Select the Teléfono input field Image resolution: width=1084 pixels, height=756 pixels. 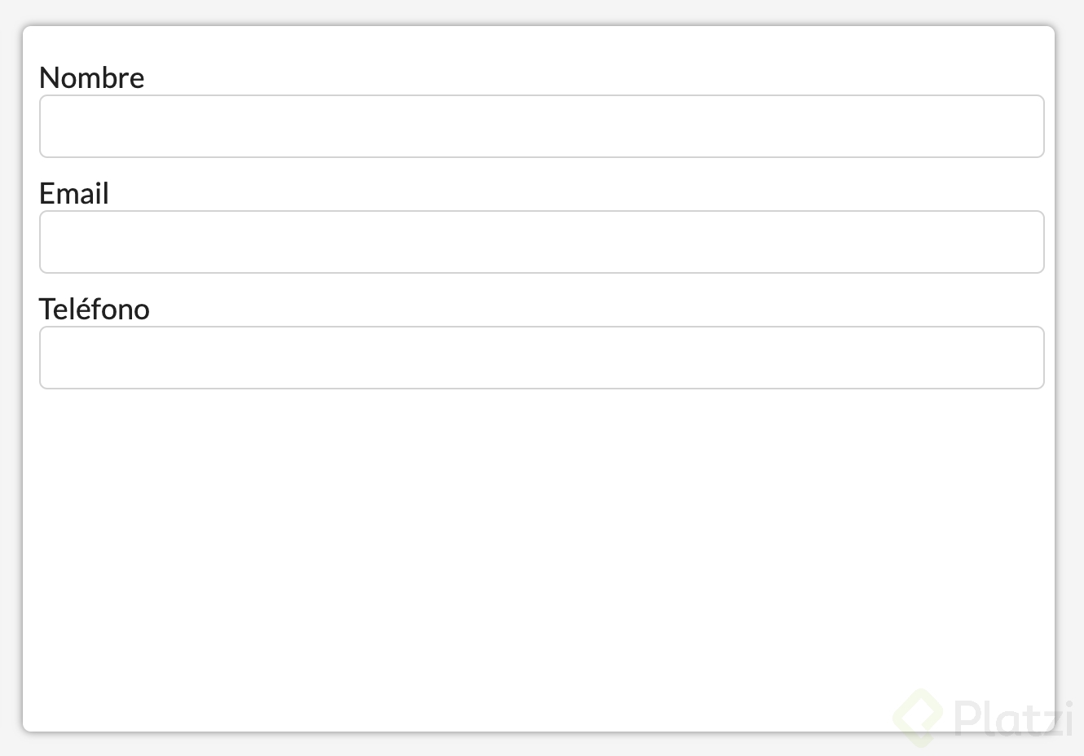(541, 358)
